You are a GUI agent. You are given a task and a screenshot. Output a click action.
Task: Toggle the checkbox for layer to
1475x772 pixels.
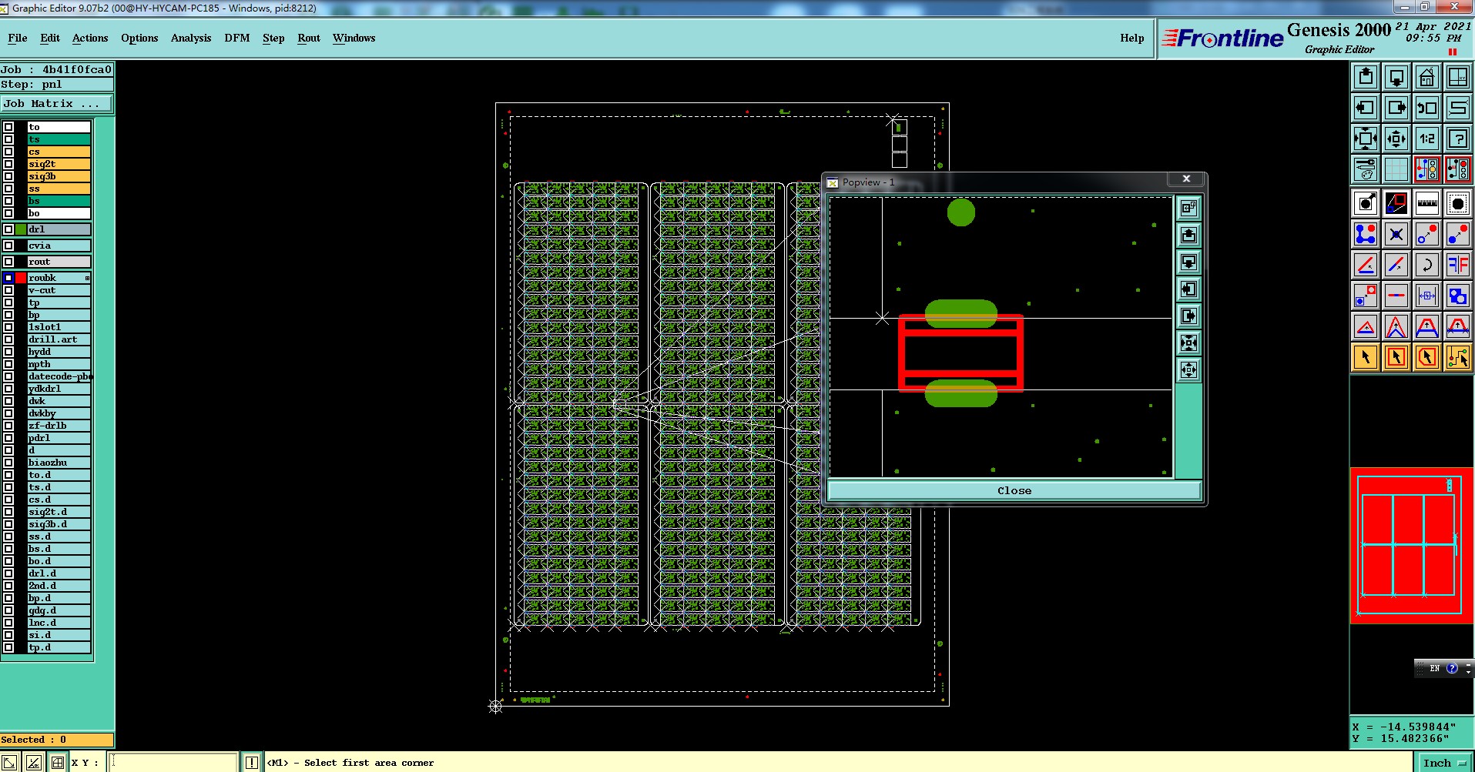[x=8, y=127]
